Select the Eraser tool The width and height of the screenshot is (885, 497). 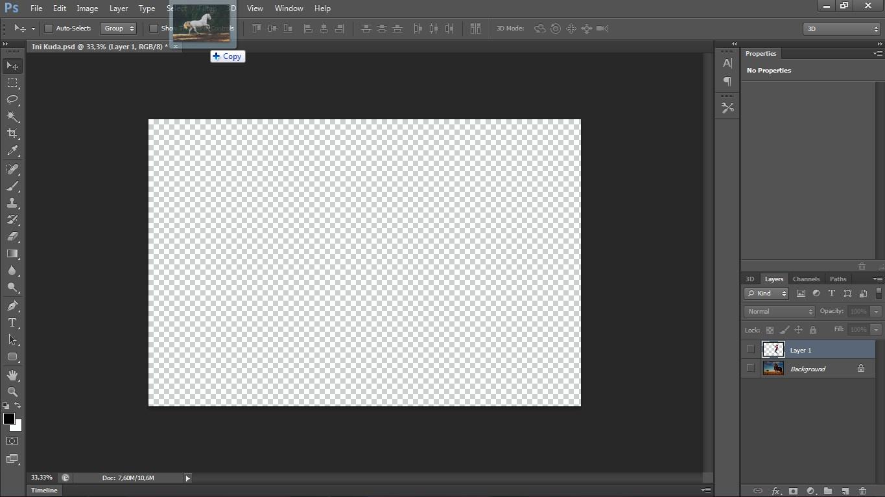(x=12, y=237)
